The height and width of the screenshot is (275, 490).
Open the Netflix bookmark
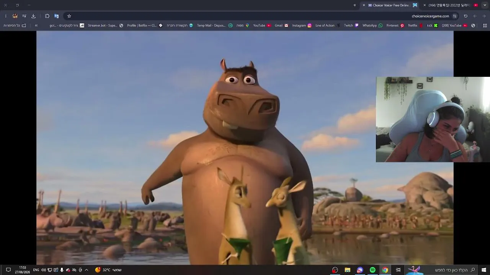tap(415, 26)
